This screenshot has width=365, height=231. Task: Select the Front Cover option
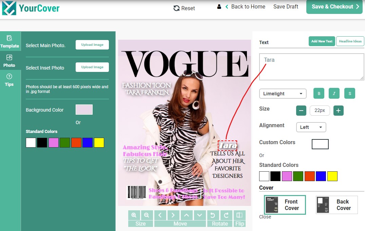click(x=285, y=205)
